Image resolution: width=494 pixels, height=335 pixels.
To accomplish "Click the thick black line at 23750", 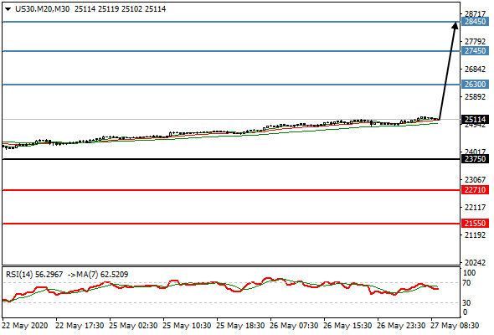I will coord(231,159).
